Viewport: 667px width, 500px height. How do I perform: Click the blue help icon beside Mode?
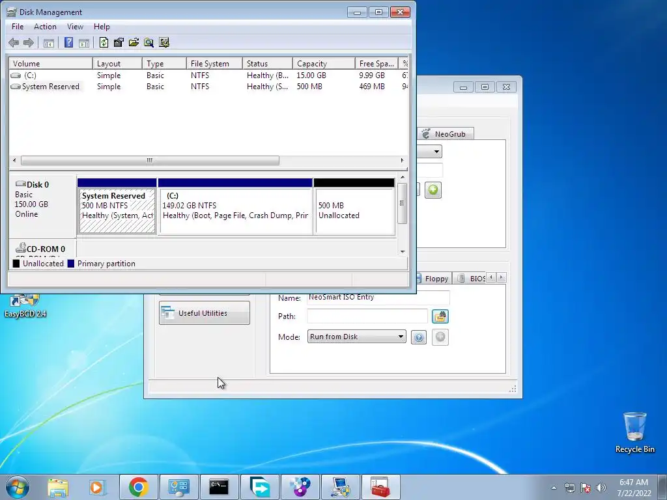(419, 337)
